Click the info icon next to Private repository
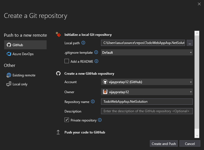 tap(100, 120)
